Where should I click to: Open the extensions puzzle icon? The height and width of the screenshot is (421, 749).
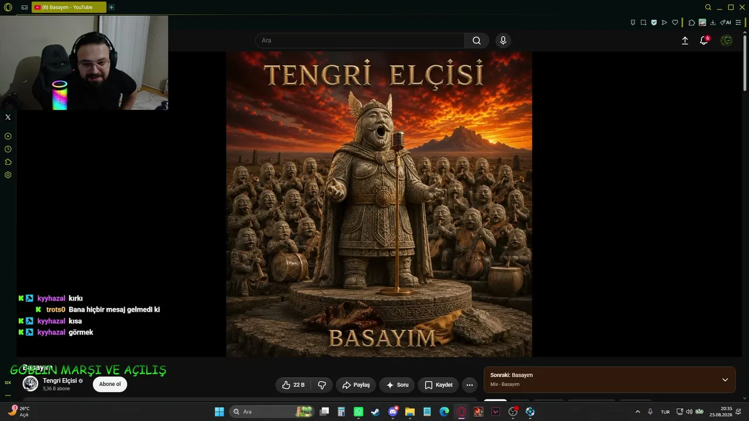[x=692, y=23]
